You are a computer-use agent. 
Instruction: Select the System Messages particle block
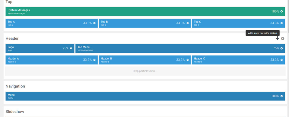coord(145,11)
